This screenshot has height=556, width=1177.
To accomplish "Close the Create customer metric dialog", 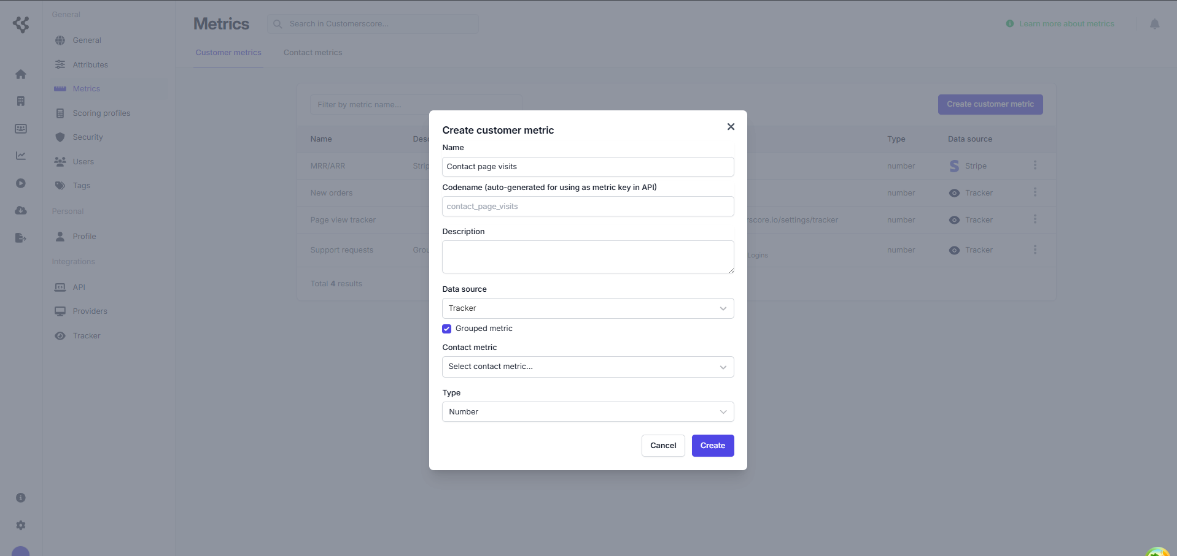I will [731, 127].
